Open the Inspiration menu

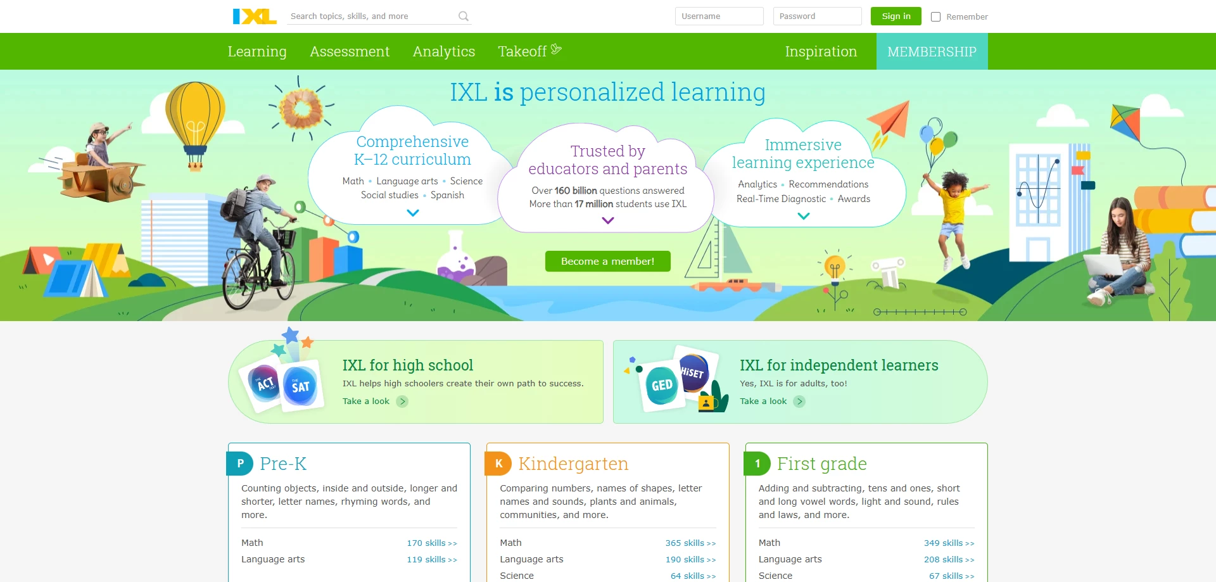(821, 51)
